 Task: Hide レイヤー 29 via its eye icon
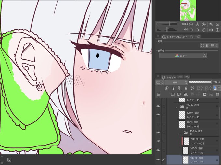(158, 141)
